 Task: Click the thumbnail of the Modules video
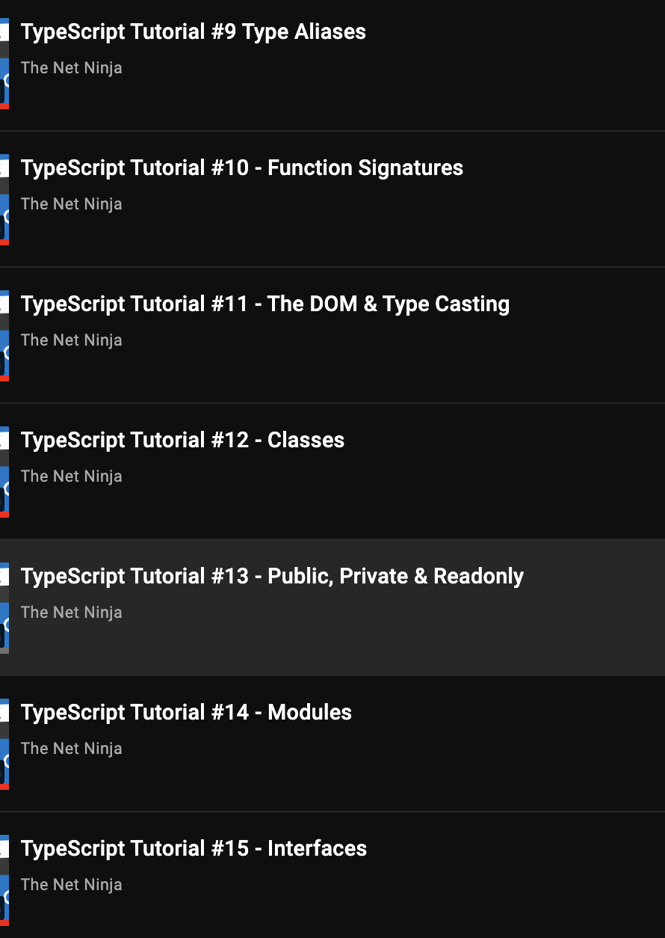point(4,741)
